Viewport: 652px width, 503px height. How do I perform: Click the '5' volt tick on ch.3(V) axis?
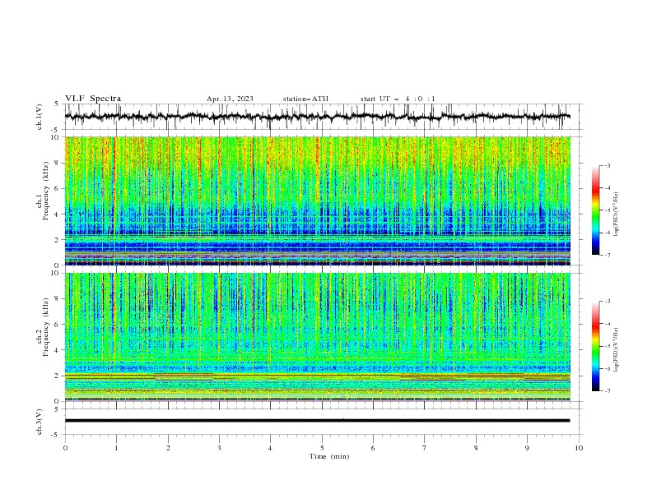(x=57, y=409)
